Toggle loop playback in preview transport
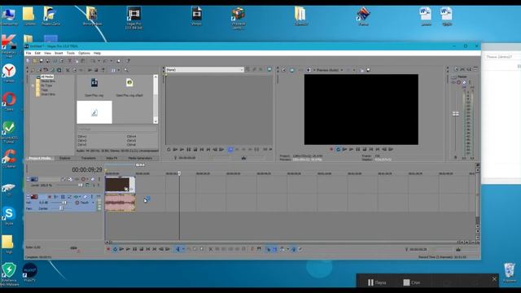Screen dimensions: 521x293 (x=338, y=149)
